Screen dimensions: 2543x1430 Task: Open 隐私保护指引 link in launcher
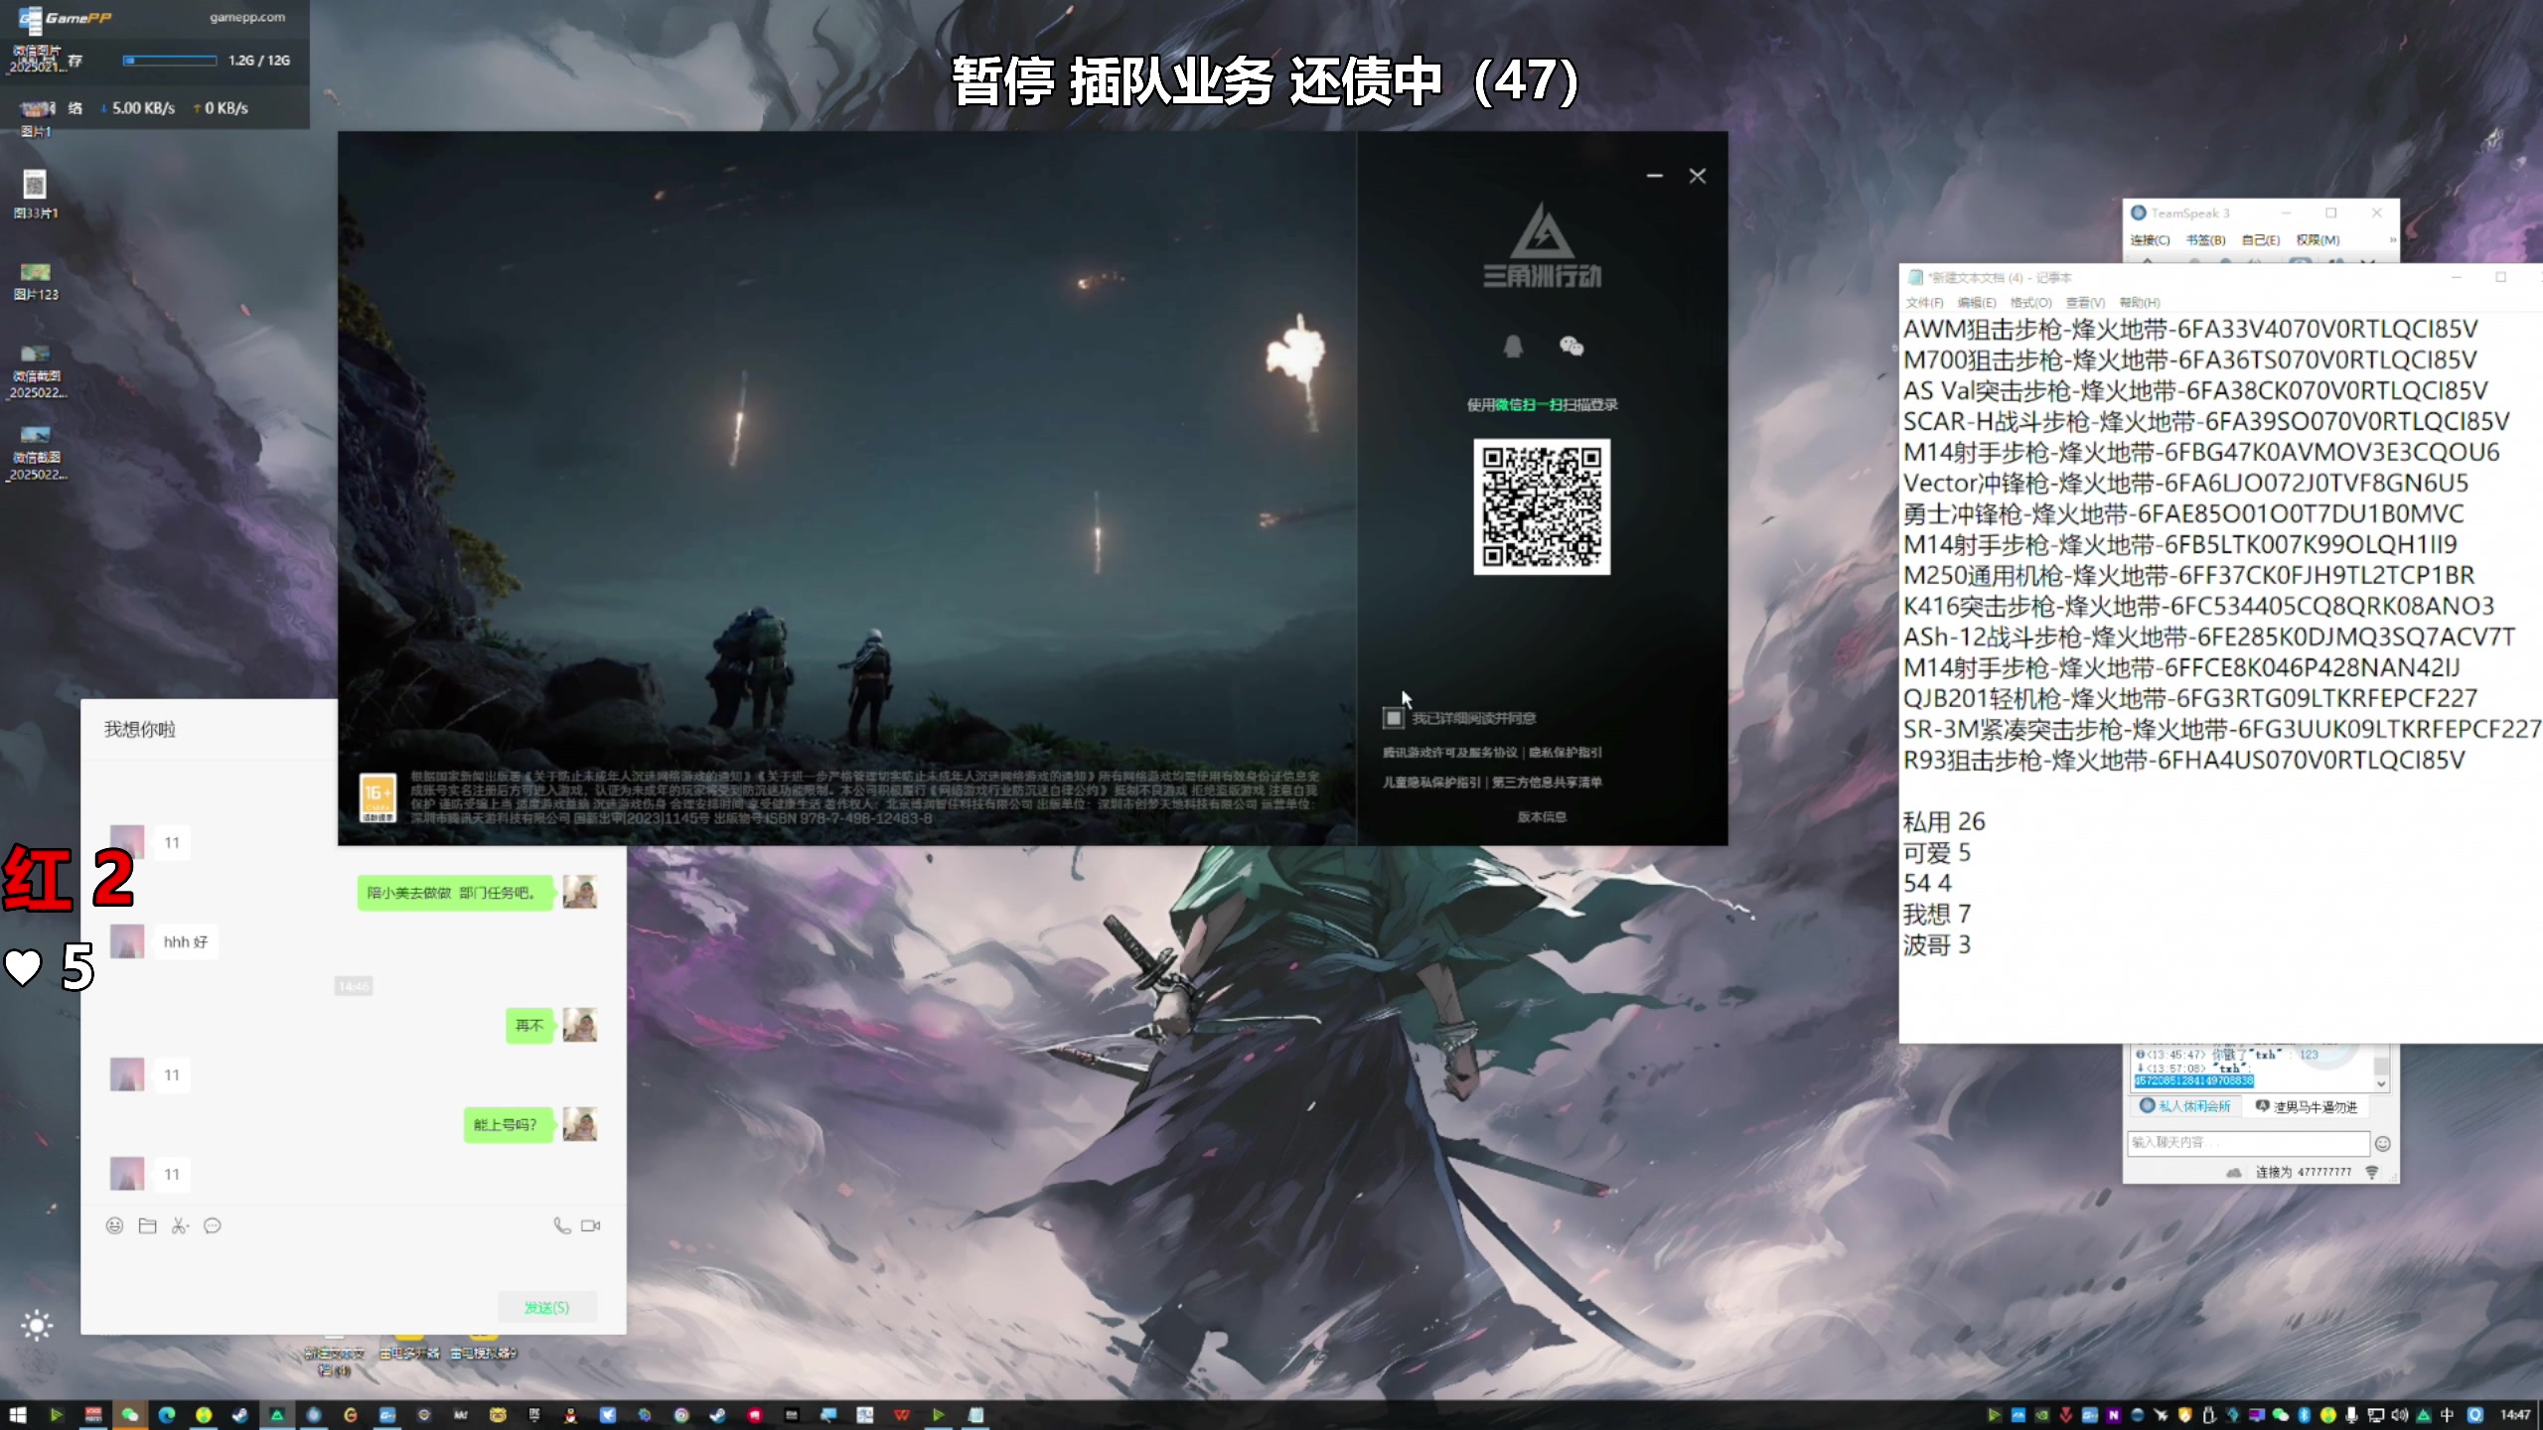(1566, 753)
